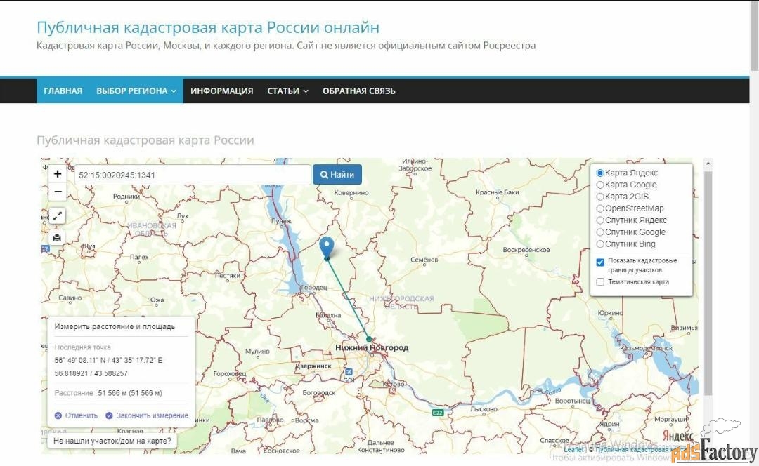Click the print map icon
This screenshot has width=759, height=466.
58,237
